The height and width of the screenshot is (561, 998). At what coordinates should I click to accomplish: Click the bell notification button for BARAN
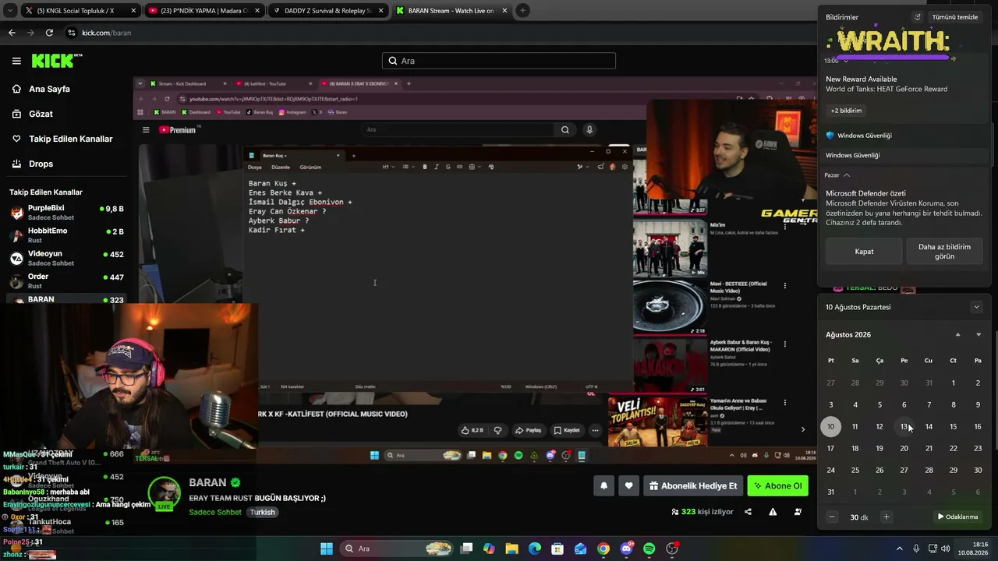click(603, 486)
